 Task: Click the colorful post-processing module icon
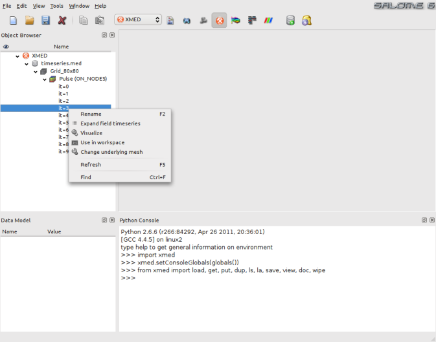pyautogui.click(x=236, y=20)
